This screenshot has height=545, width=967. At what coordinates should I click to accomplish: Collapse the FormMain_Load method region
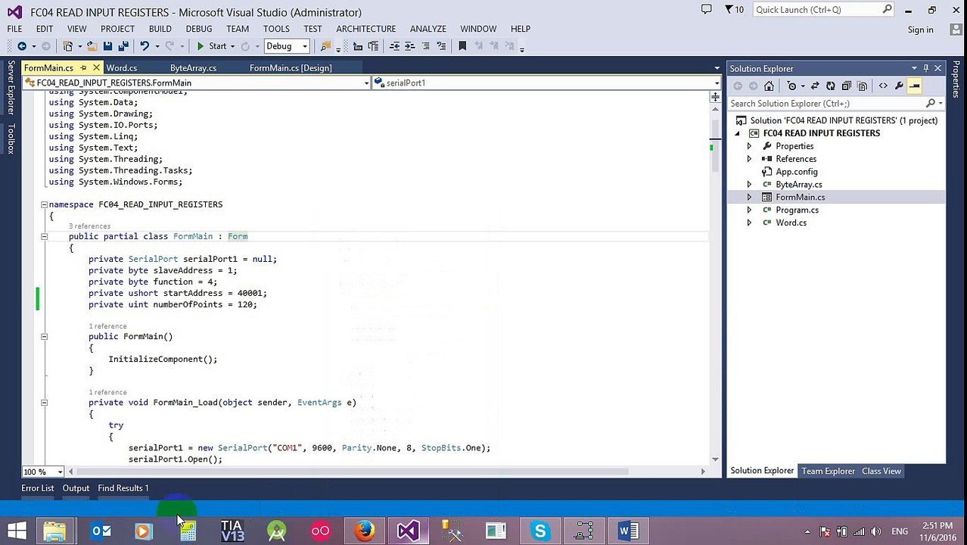click(44, 403)
